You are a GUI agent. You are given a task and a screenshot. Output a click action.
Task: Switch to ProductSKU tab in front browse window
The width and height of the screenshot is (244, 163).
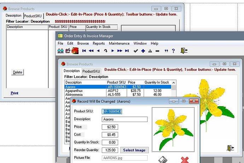point(91,71)
